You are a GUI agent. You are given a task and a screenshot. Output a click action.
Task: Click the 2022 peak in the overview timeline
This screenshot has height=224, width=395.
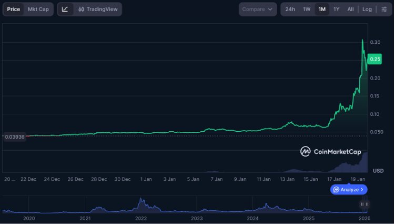click(x=140, y=201)
